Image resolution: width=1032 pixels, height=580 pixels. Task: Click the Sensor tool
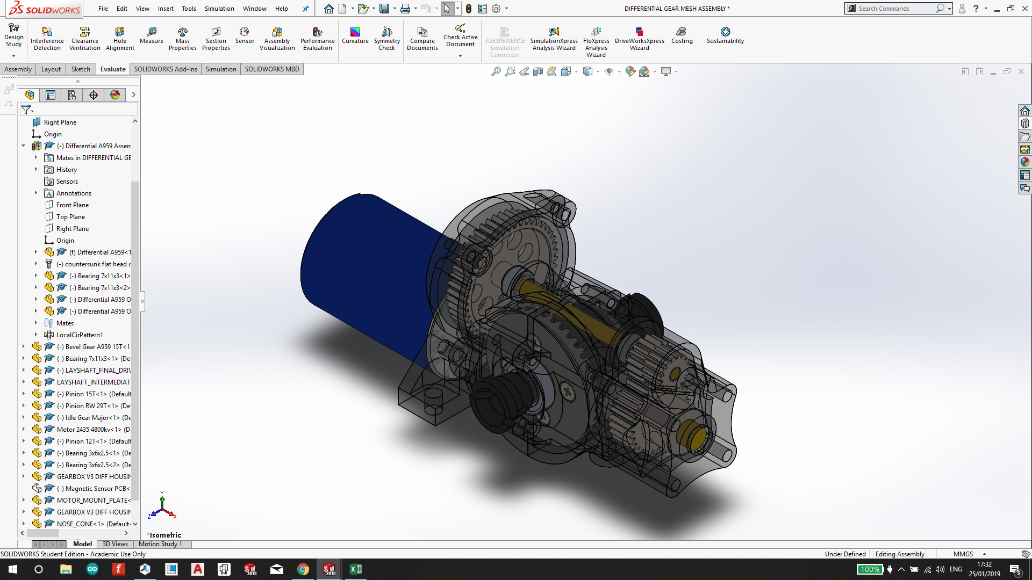coord(245,35)
